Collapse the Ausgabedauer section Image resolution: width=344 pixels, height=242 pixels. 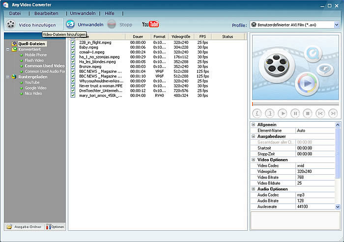pyautogui.click(x=254, y=136)
